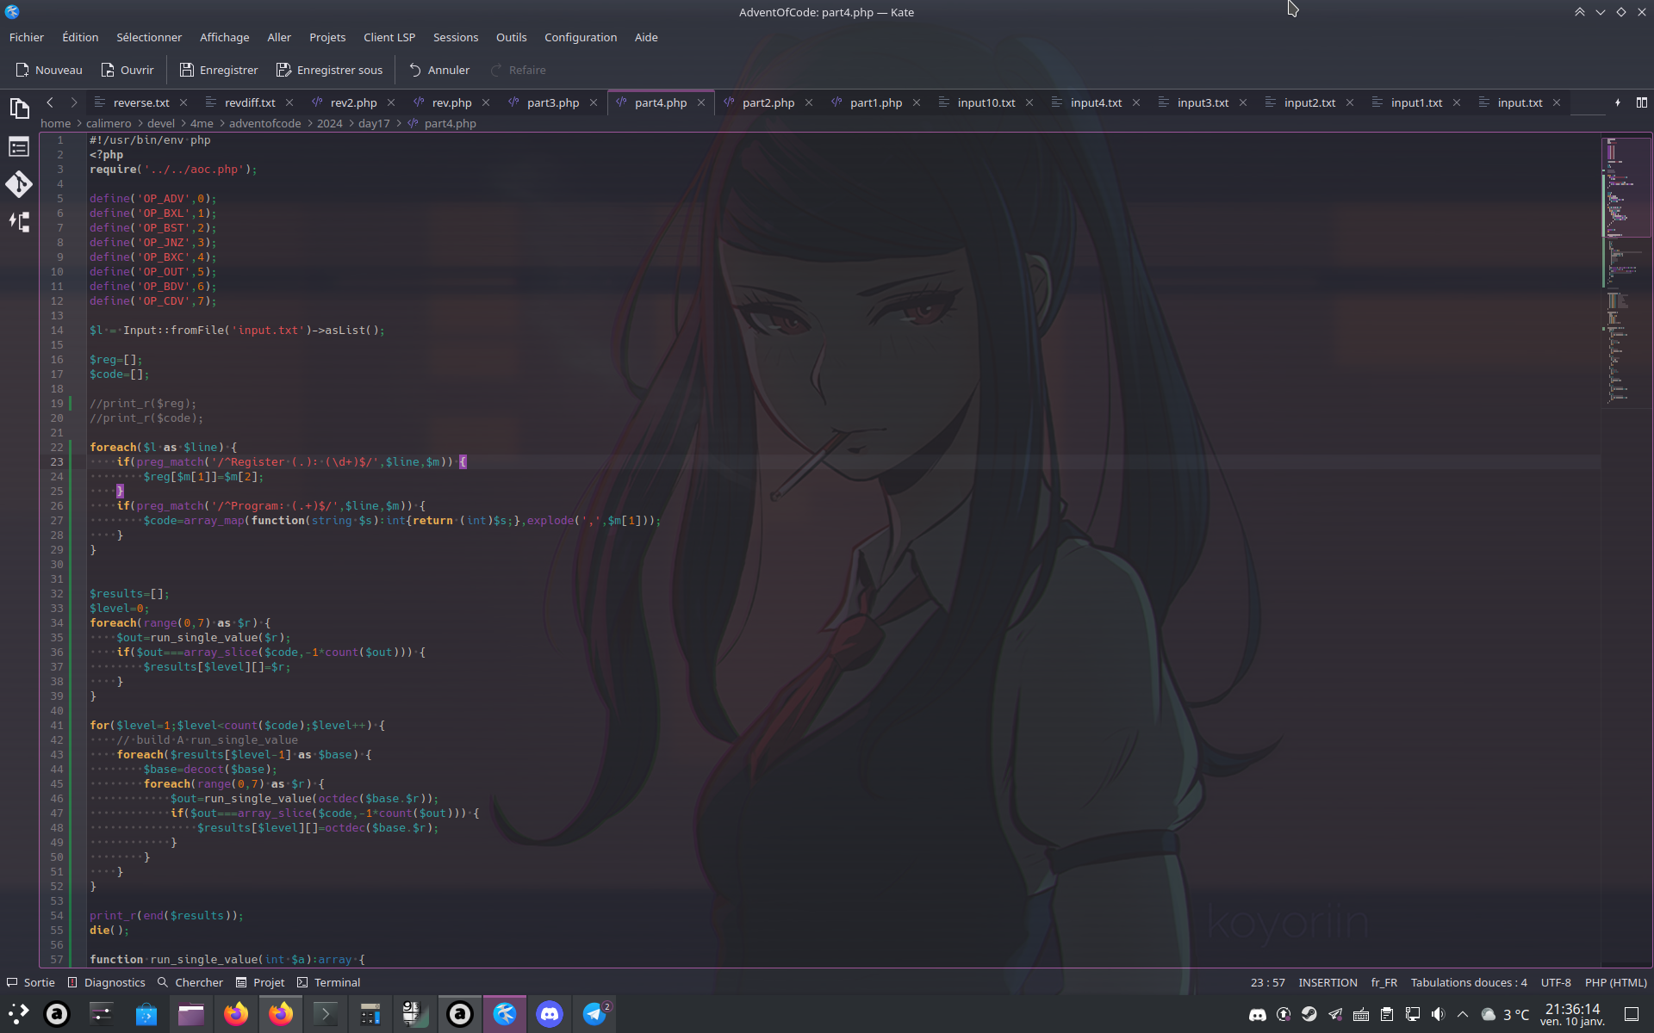Screen dimensions: 1654x1033
Task: Go to next tab arrow
Action: [74, 102]
